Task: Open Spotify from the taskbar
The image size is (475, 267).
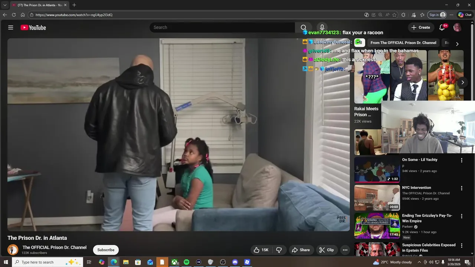Action: (186, 262)
